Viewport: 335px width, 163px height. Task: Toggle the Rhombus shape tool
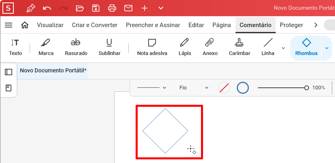306,48
